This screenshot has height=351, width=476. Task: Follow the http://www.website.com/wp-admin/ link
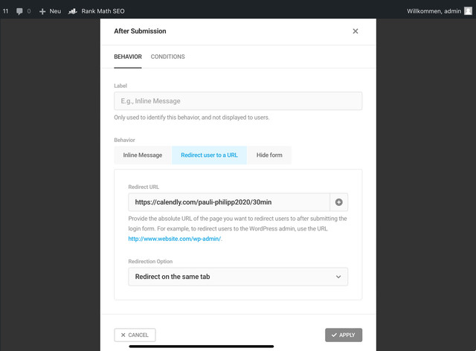[175, 239]
